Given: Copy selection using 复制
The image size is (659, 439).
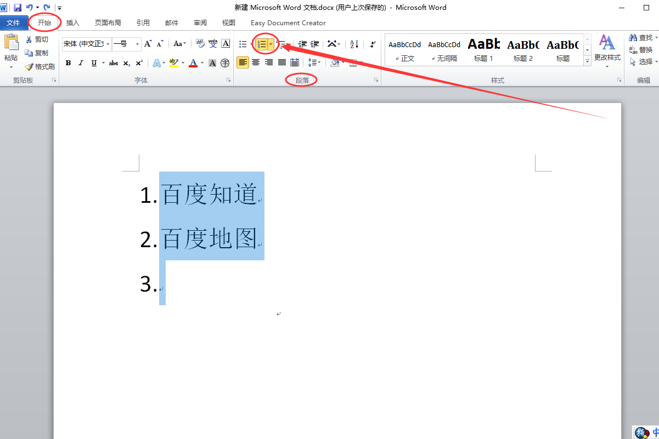Looking at the screenshot, I should pyautogui.click(x=37, y=53).
